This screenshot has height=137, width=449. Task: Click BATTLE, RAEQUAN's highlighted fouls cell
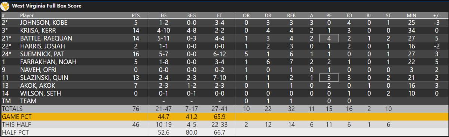(x=329, y=38)
